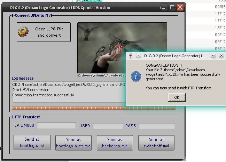
Task: Click the round menu button beside the wine icon
Action: (138, 56)
